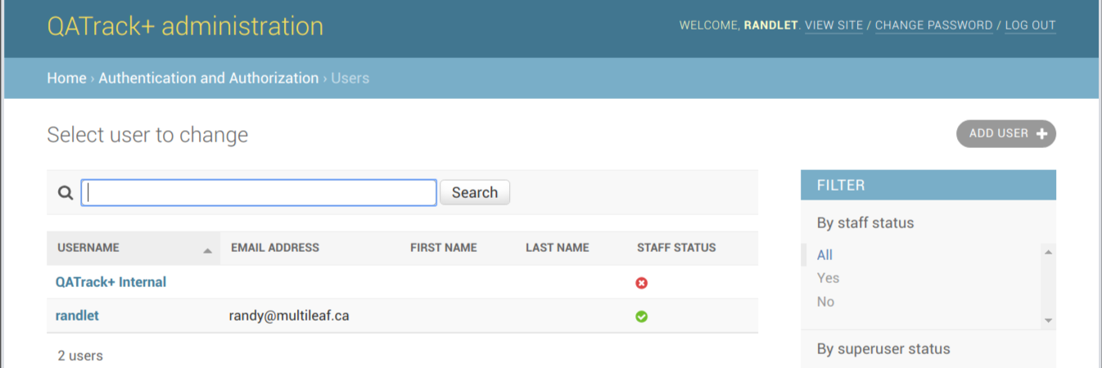Sort by the Last Name column header
Image resolution: width=1102 pixels, height=368 pixels.
pos(557,248)
